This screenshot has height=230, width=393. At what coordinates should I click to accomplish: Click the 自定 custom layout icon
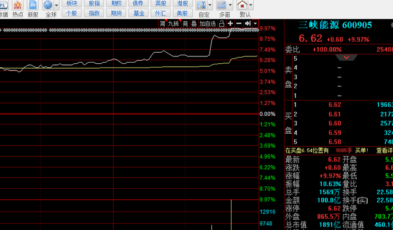click(x=201, y=5)
